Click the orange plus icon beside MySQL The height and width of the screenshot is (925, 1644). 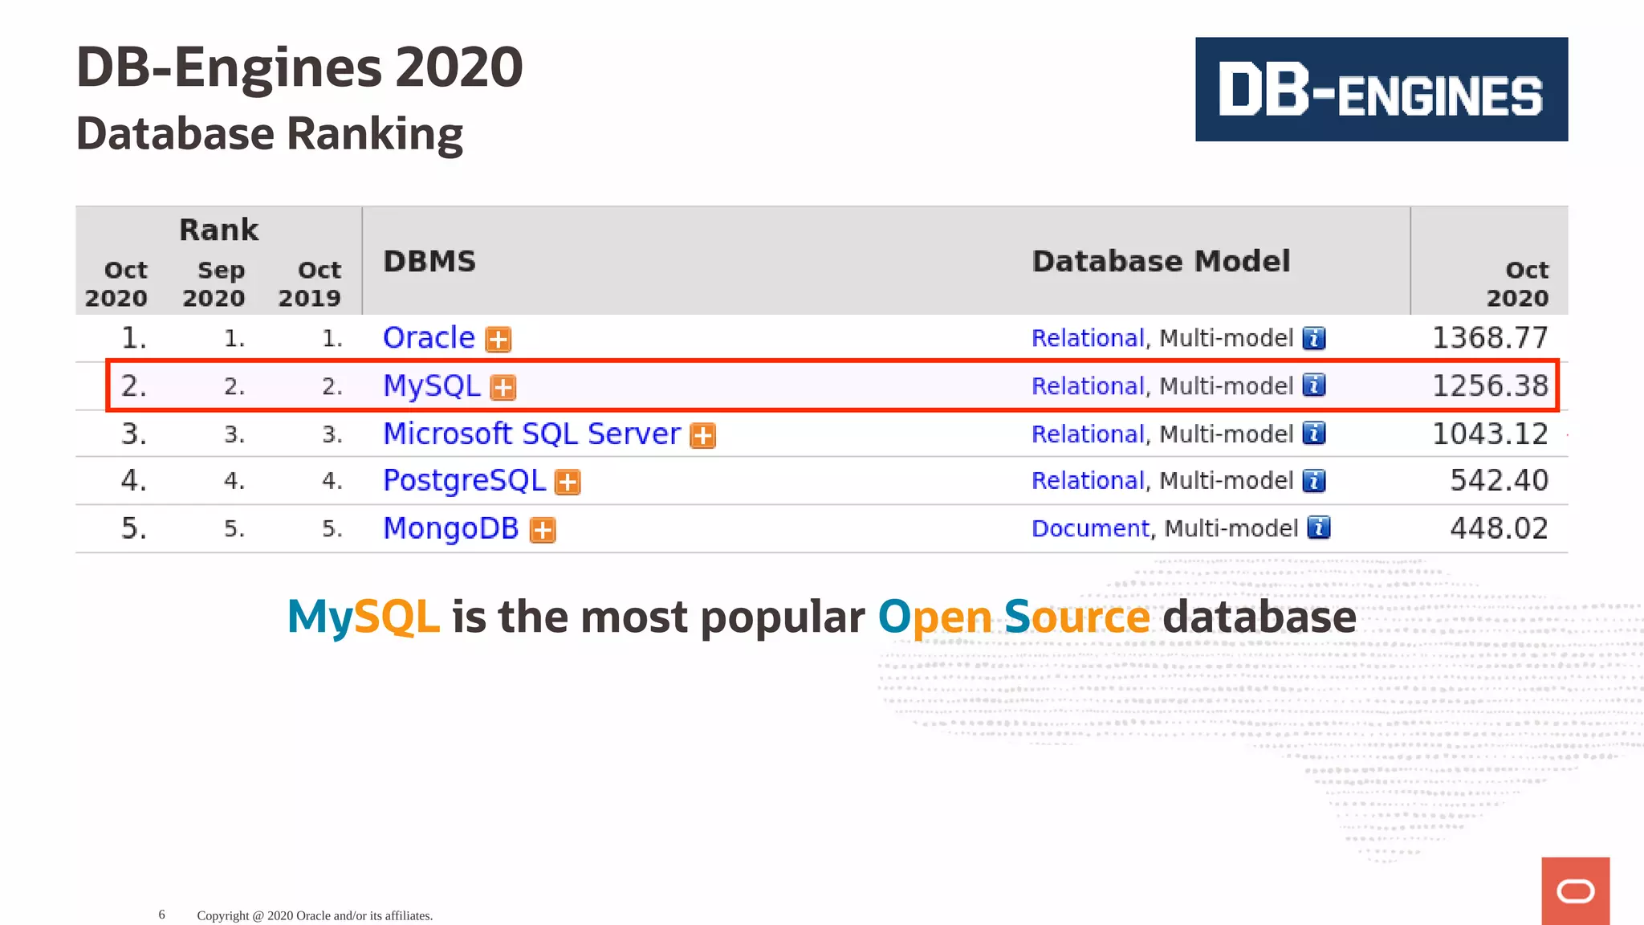503,388
